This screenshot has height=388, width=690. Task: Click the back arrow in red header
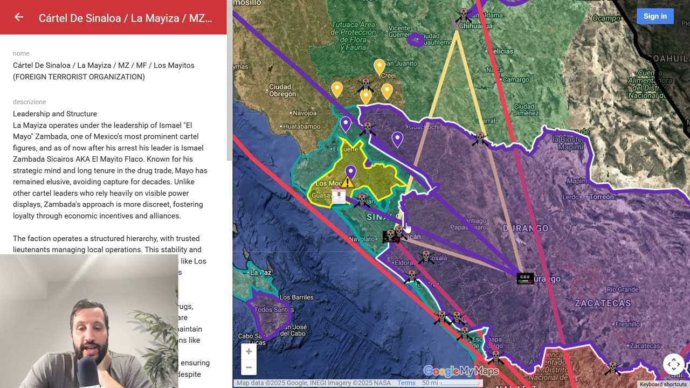click(x=19, y=17)
